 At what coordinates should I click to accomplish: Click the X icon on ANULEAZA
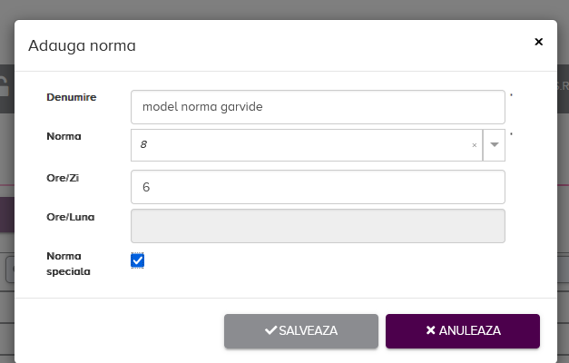tap(431, 330)
